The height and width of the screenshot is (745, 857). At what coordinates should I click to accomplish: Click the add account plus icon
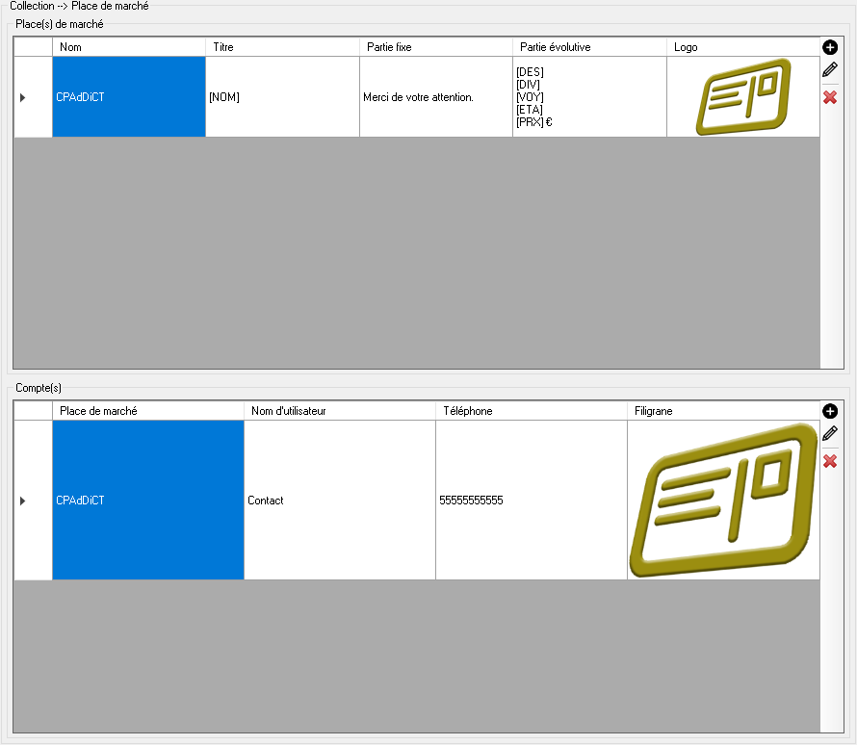830,411
